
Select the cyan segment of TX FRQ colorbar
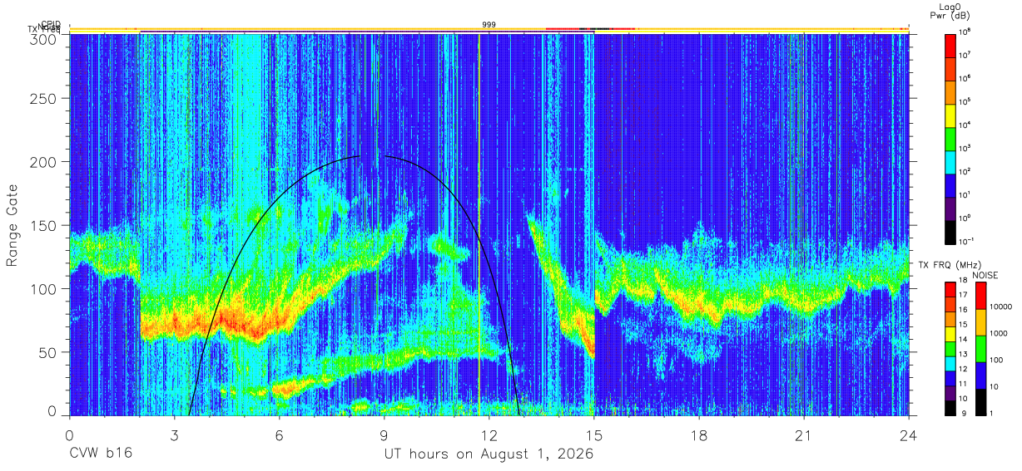[950, 363]
